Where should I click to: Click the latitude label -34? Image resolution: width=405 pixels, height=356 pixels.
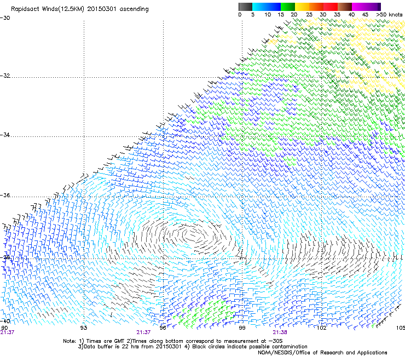(x=5, y=135)
